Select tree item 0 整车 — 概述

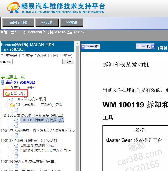(23, 88)
